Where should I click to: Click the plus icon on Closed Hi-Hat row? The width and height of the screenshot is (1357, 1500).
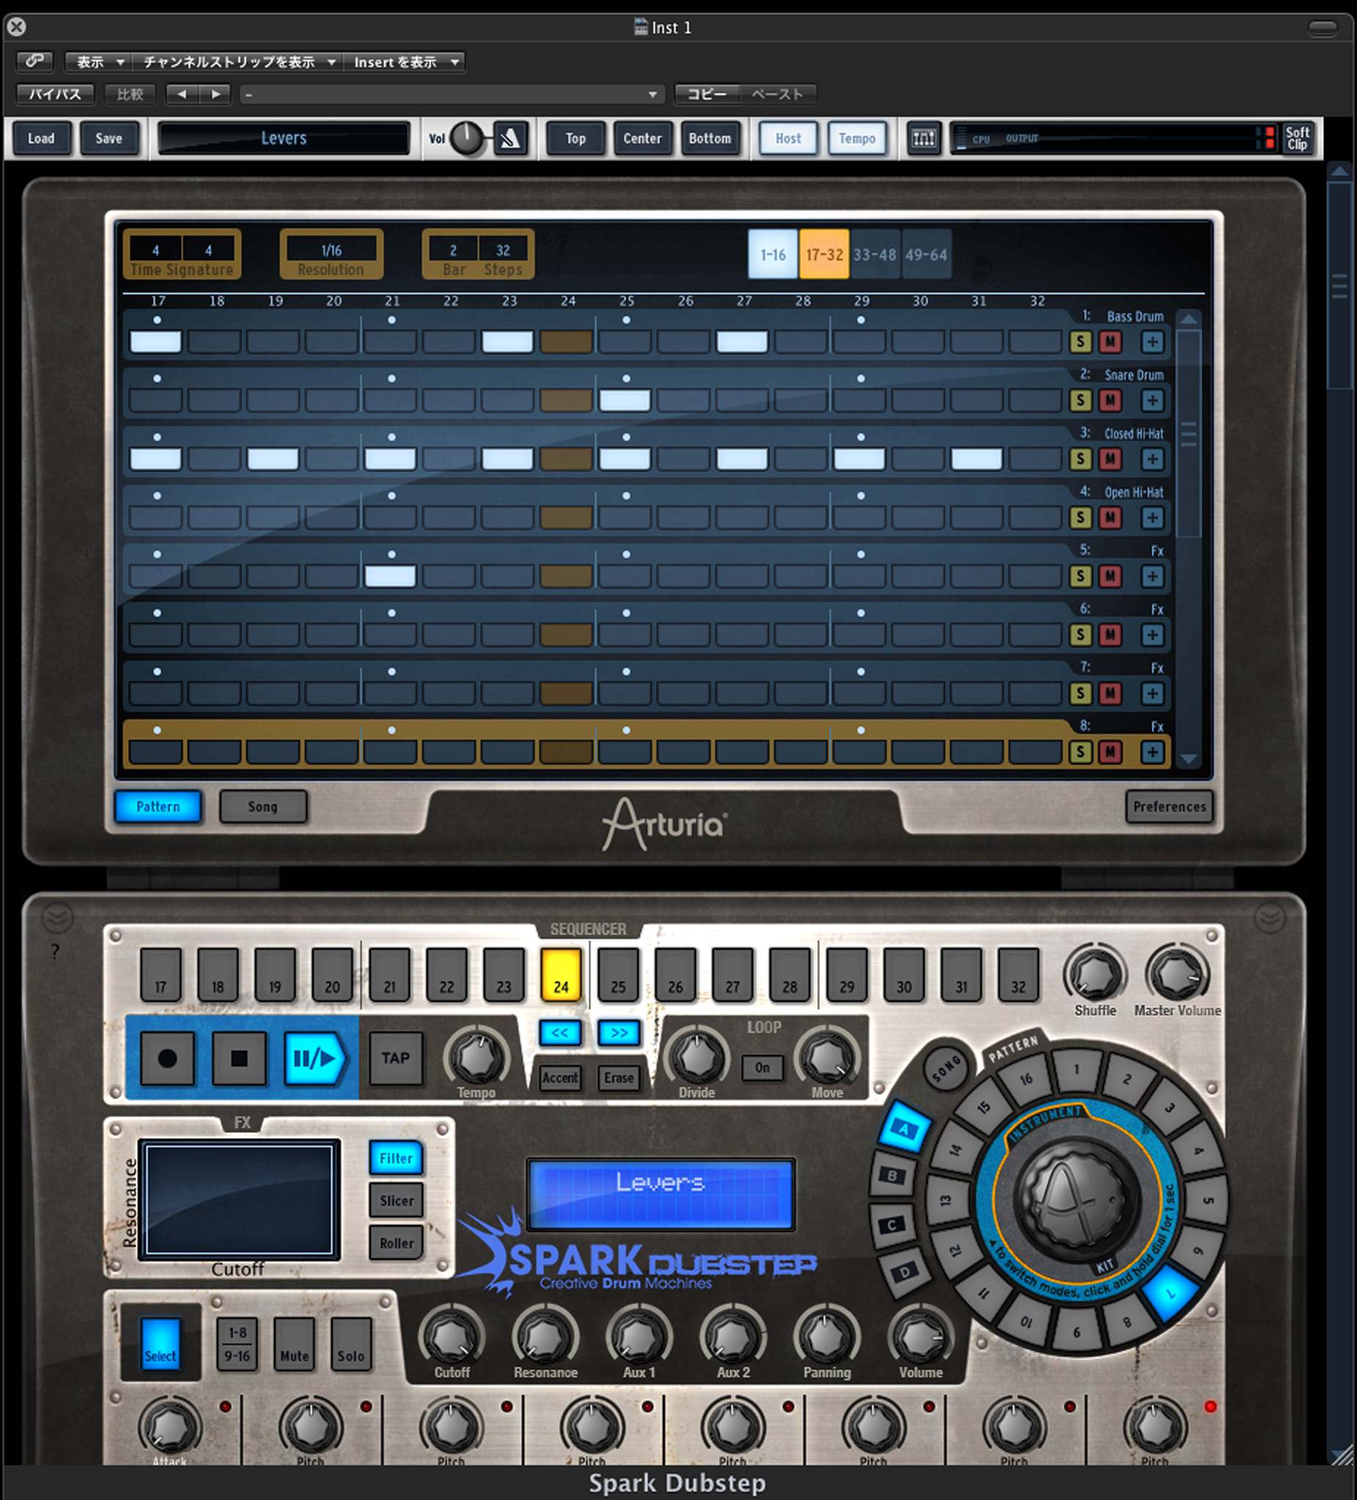click(1153, 459)
